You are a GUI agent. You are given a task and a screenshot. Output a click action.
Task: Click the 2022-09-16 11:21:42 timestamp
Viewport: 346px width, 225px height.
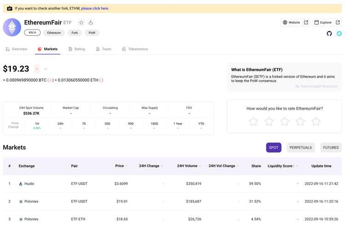coord(321,184)
